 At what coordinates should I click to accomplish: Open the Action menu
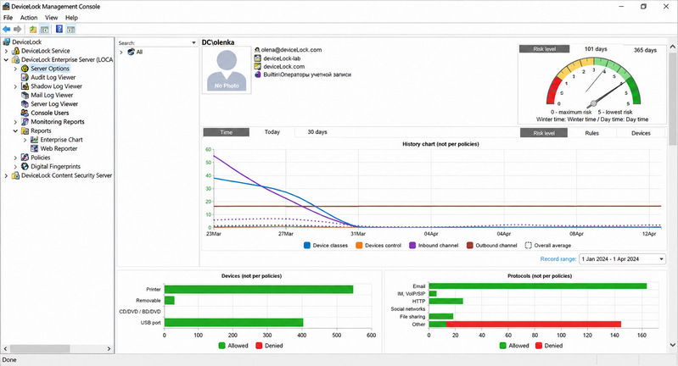(x=29, y=18)
